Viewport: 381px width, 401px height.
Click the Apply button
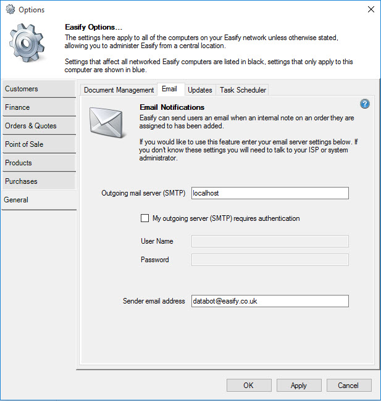[299, 385]
